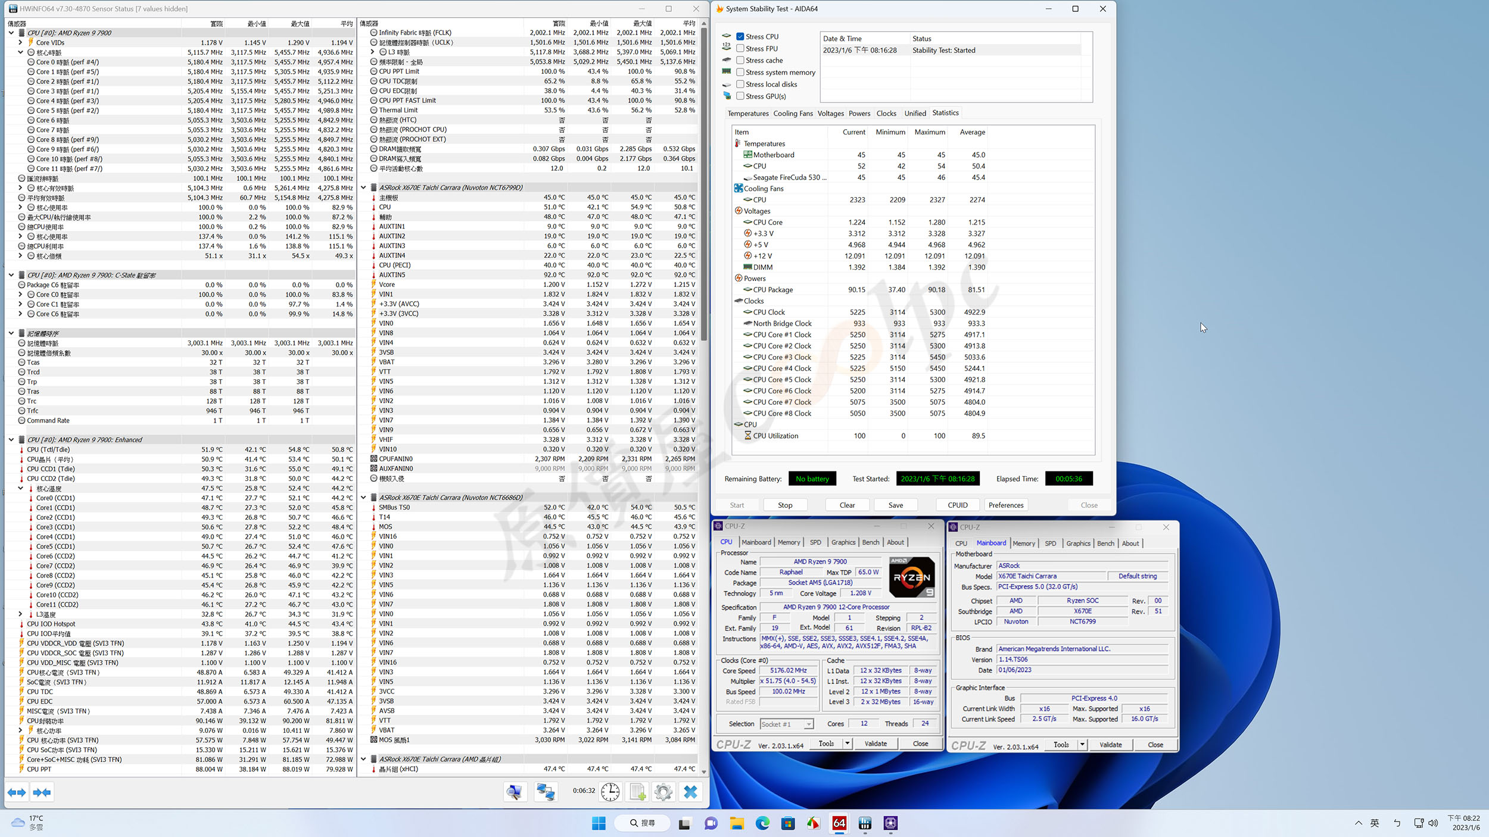
Task: Enable Stress GPU(s) checkbox
Action: pos(740,96)
